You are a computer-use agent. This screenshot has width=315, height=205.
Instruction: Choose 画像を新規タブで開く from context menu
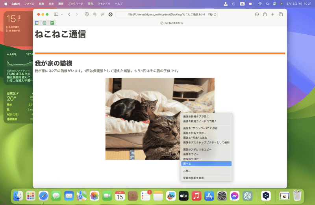[206, 116]
